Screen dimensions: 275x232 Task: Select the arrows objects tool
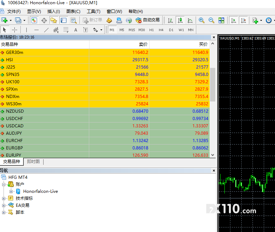[x=96, y=30]
